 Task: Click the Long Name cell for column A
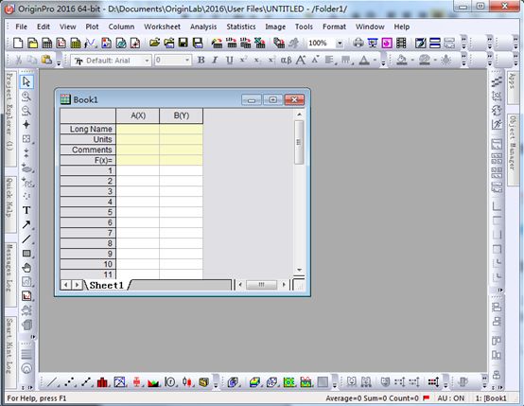[x=138, y=129]
